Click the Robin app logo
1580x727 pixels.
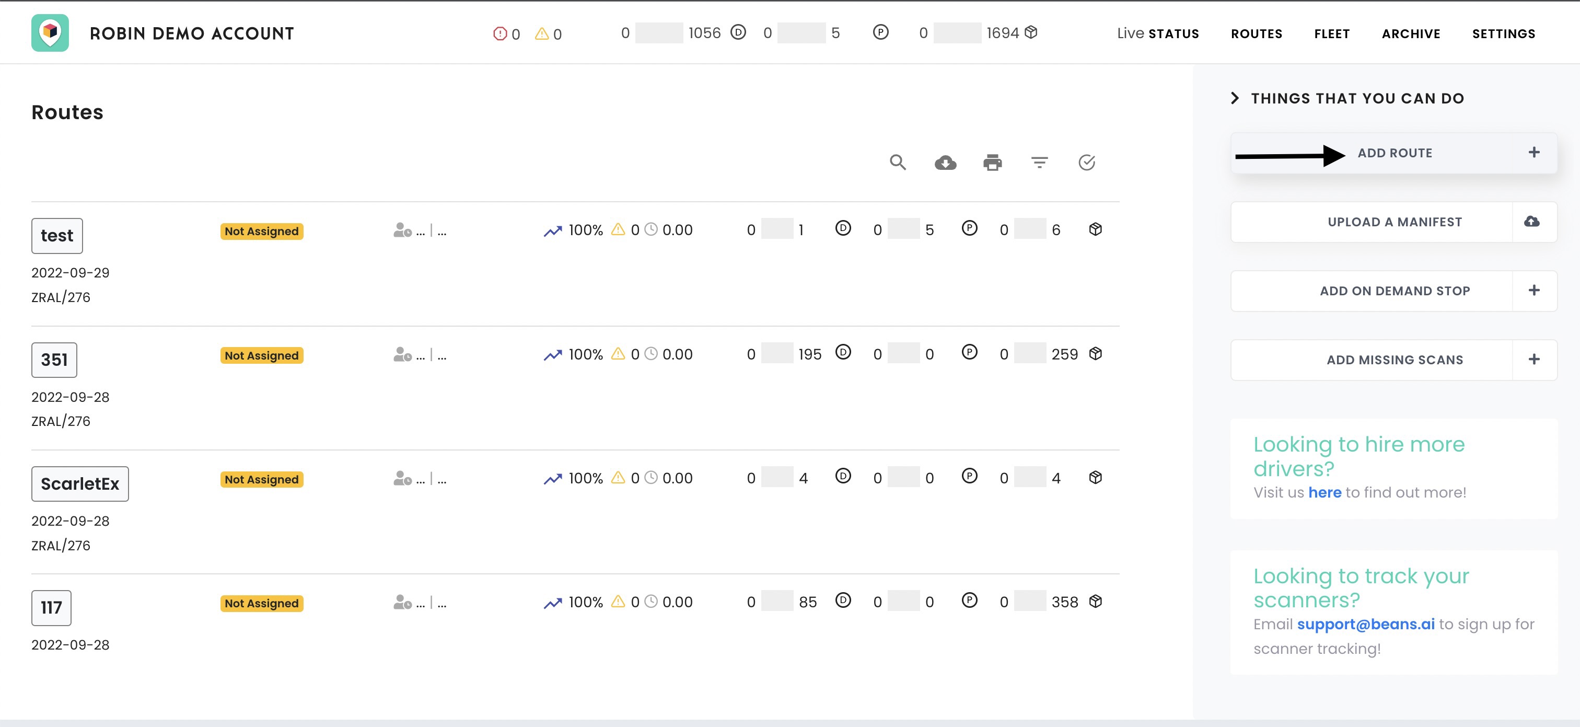[50, 33]
